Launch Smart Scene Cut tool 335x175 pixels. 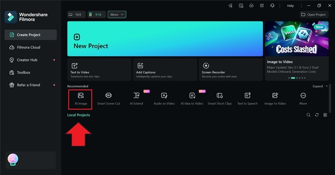point(108,99)
